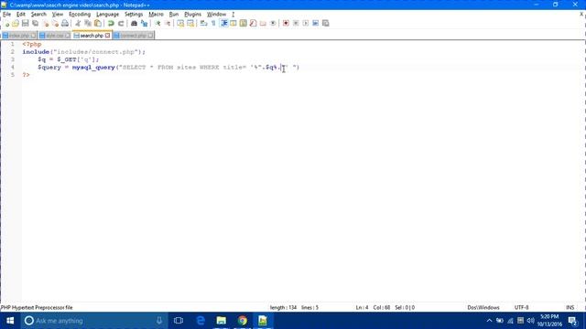586x329 pixels.
Task: Open the Search menu
Action: [38, 15]
